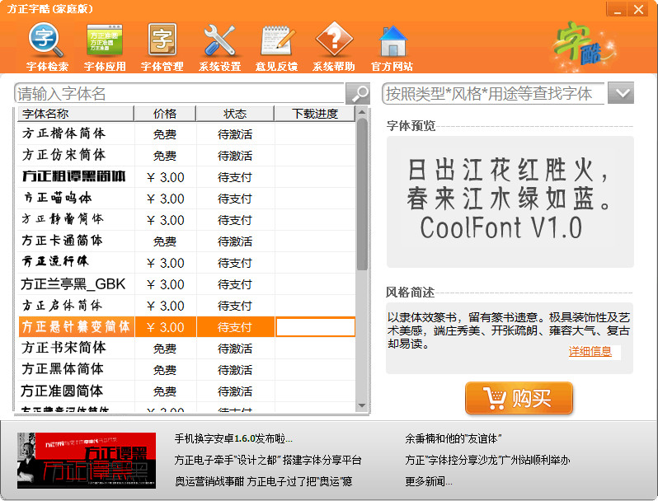Click 免费 price of 方正卡通简体
This screenshot has width=658, height=501.
pyautogui.click(x=165, y=241)
